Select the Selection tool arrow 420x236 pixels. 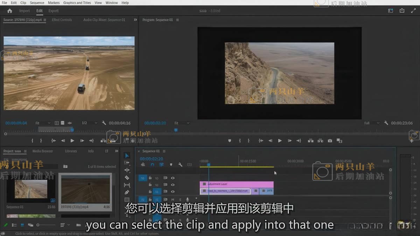(x=127, y=156)
